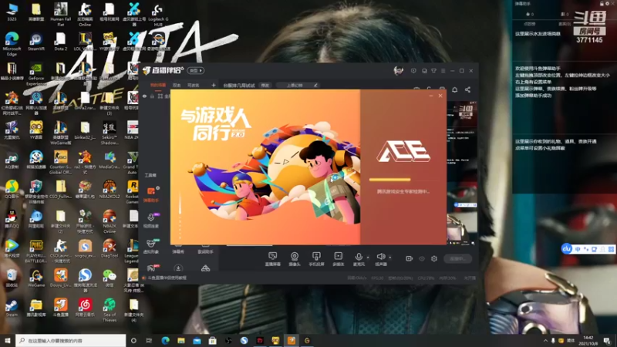This screenshot has width=617, height=347.
Task: Open the Sea of Thieves desktop icon
Action: pyautogui.click(x=110, y=310)
